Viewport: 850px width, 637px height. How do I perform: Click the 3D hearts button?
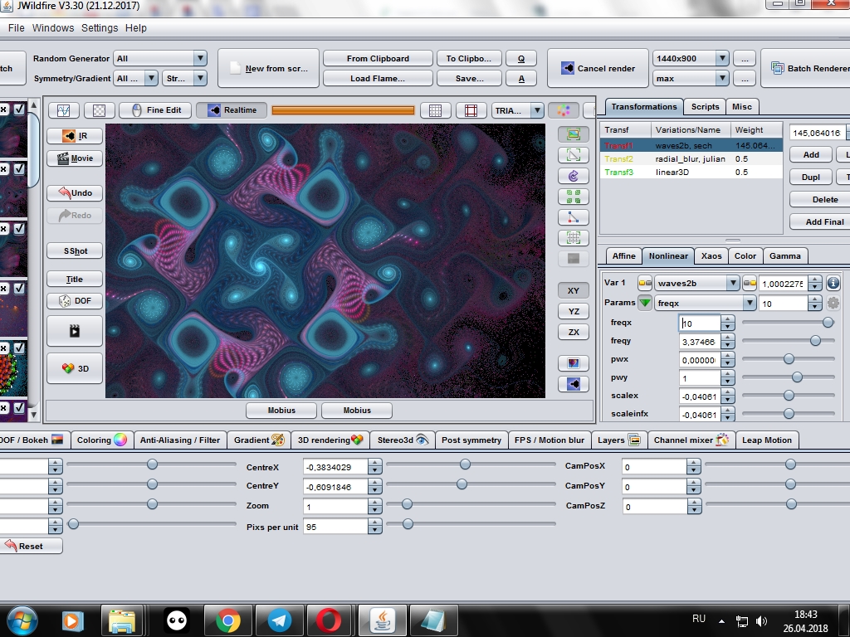75,368
